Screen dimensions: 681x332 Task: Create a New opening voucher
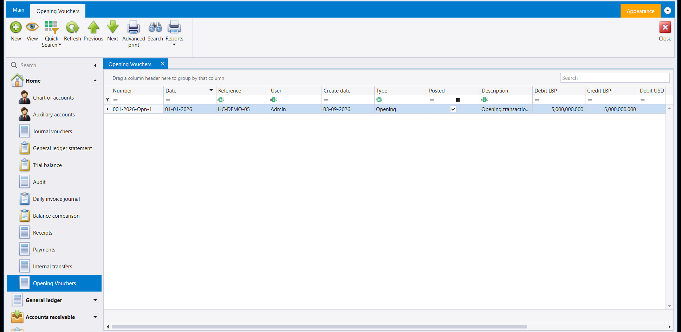tap(16, 31)
